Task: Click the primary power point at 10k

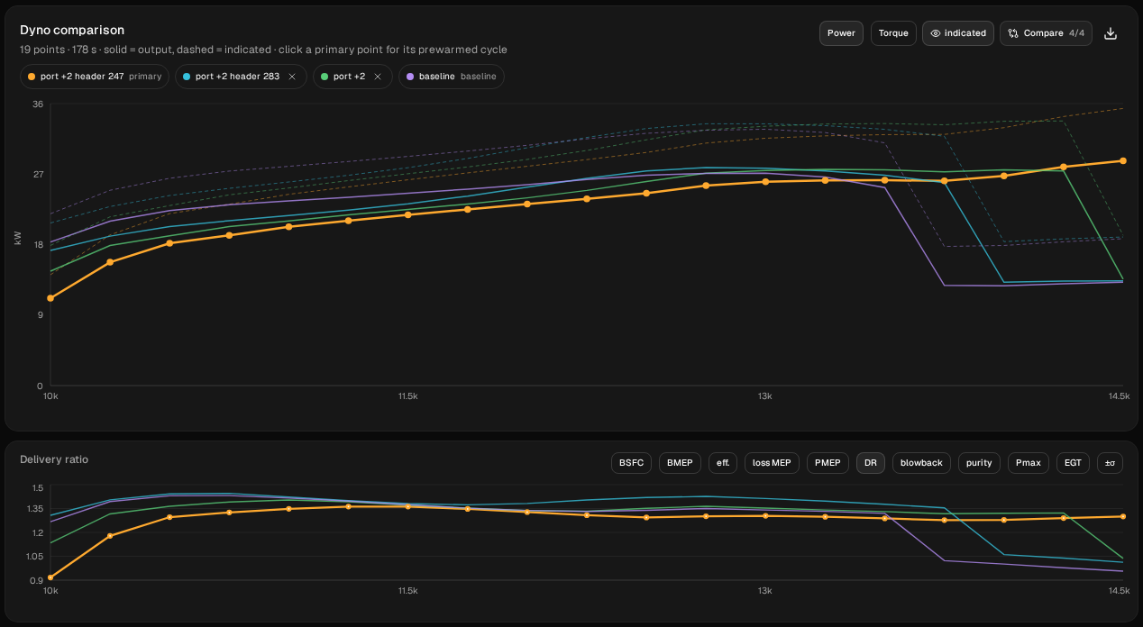Action: pyautogui.click(x=50, y=298)
